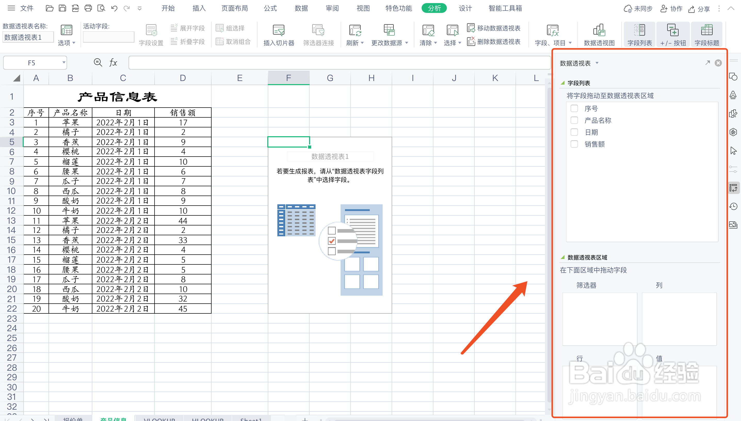This screenshot has height=421, width=741.
Task: Click the print icon in top toolbar
Action: 88,9
